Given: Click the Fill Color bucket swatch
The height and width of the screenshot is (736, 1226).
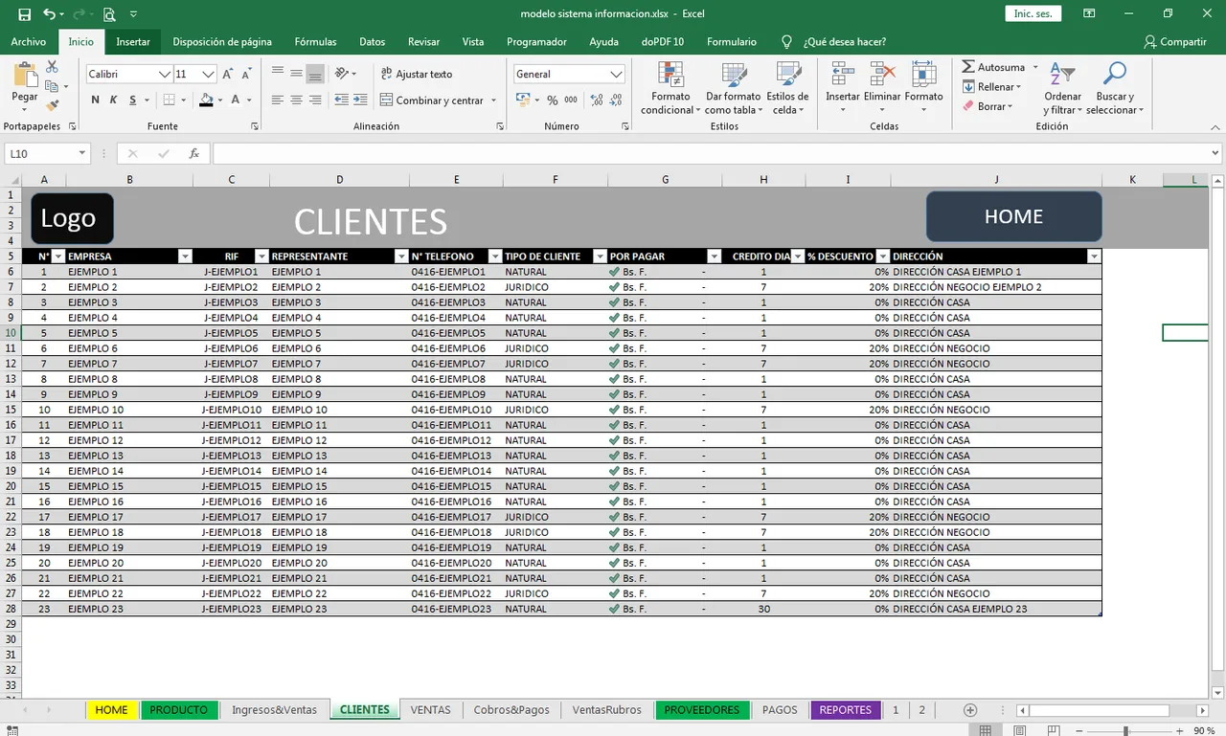Looking at the screenshot, I should pyautogui.click(x=206, y=100).
